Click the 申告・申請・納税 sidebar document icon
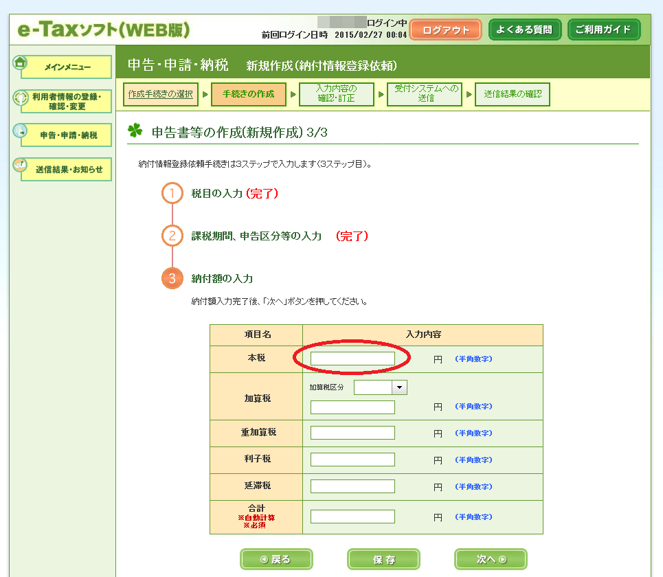663x577 pixels. click(x=20, y=131)
